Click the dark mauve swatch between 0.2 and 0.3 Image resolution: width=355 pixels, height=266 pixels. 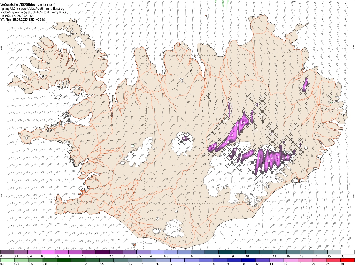pos(7,252)
